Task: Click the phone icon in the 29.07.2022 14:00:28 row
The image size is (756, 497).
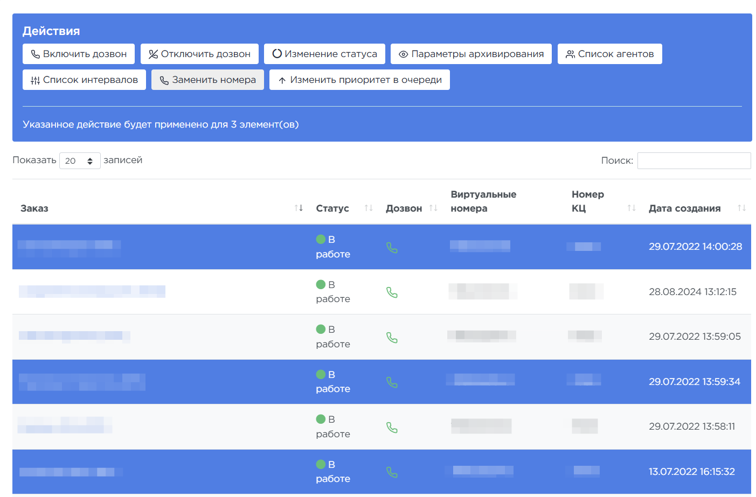Action: pos(392,248)
